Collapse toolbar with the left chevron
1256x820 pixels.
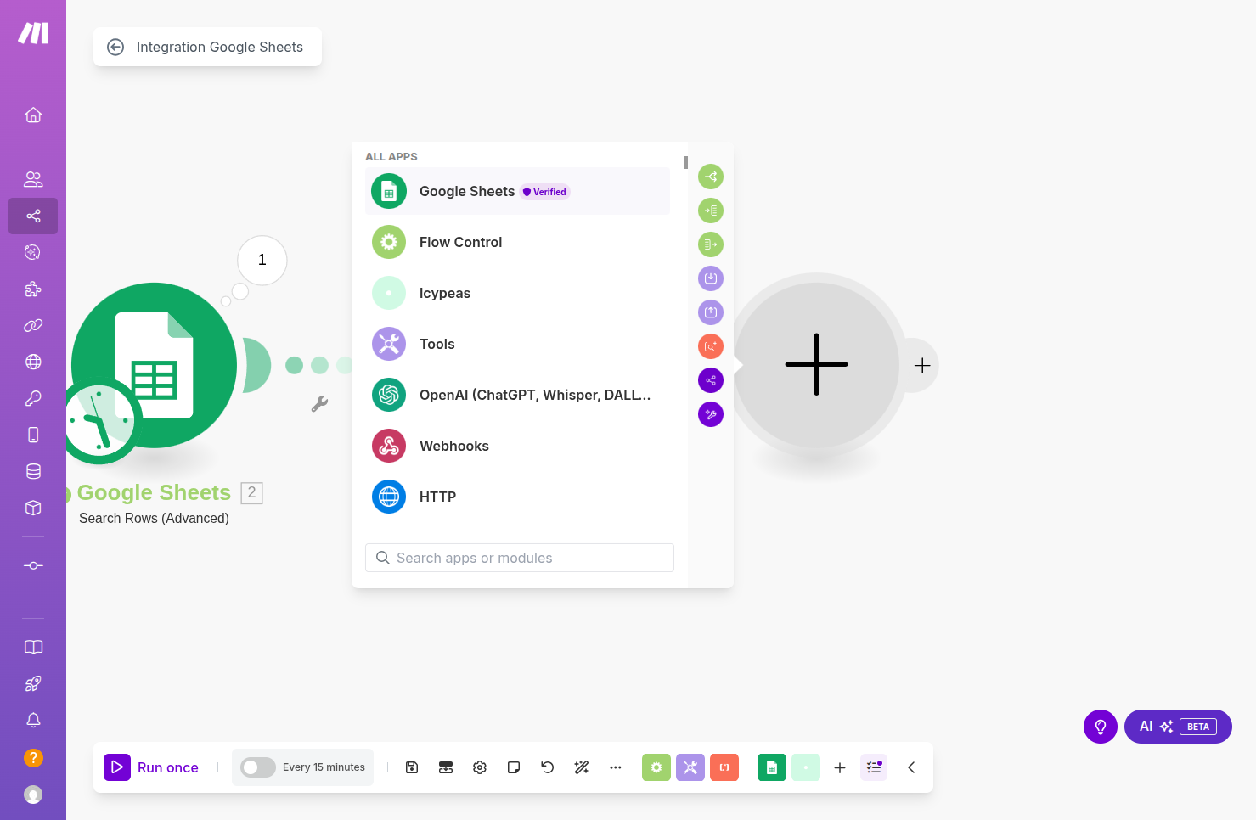tap(911, 767)
